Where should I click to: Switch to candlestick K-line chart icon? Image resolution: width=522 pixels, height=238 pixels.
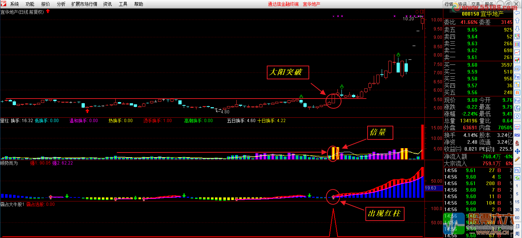(517, 60)
